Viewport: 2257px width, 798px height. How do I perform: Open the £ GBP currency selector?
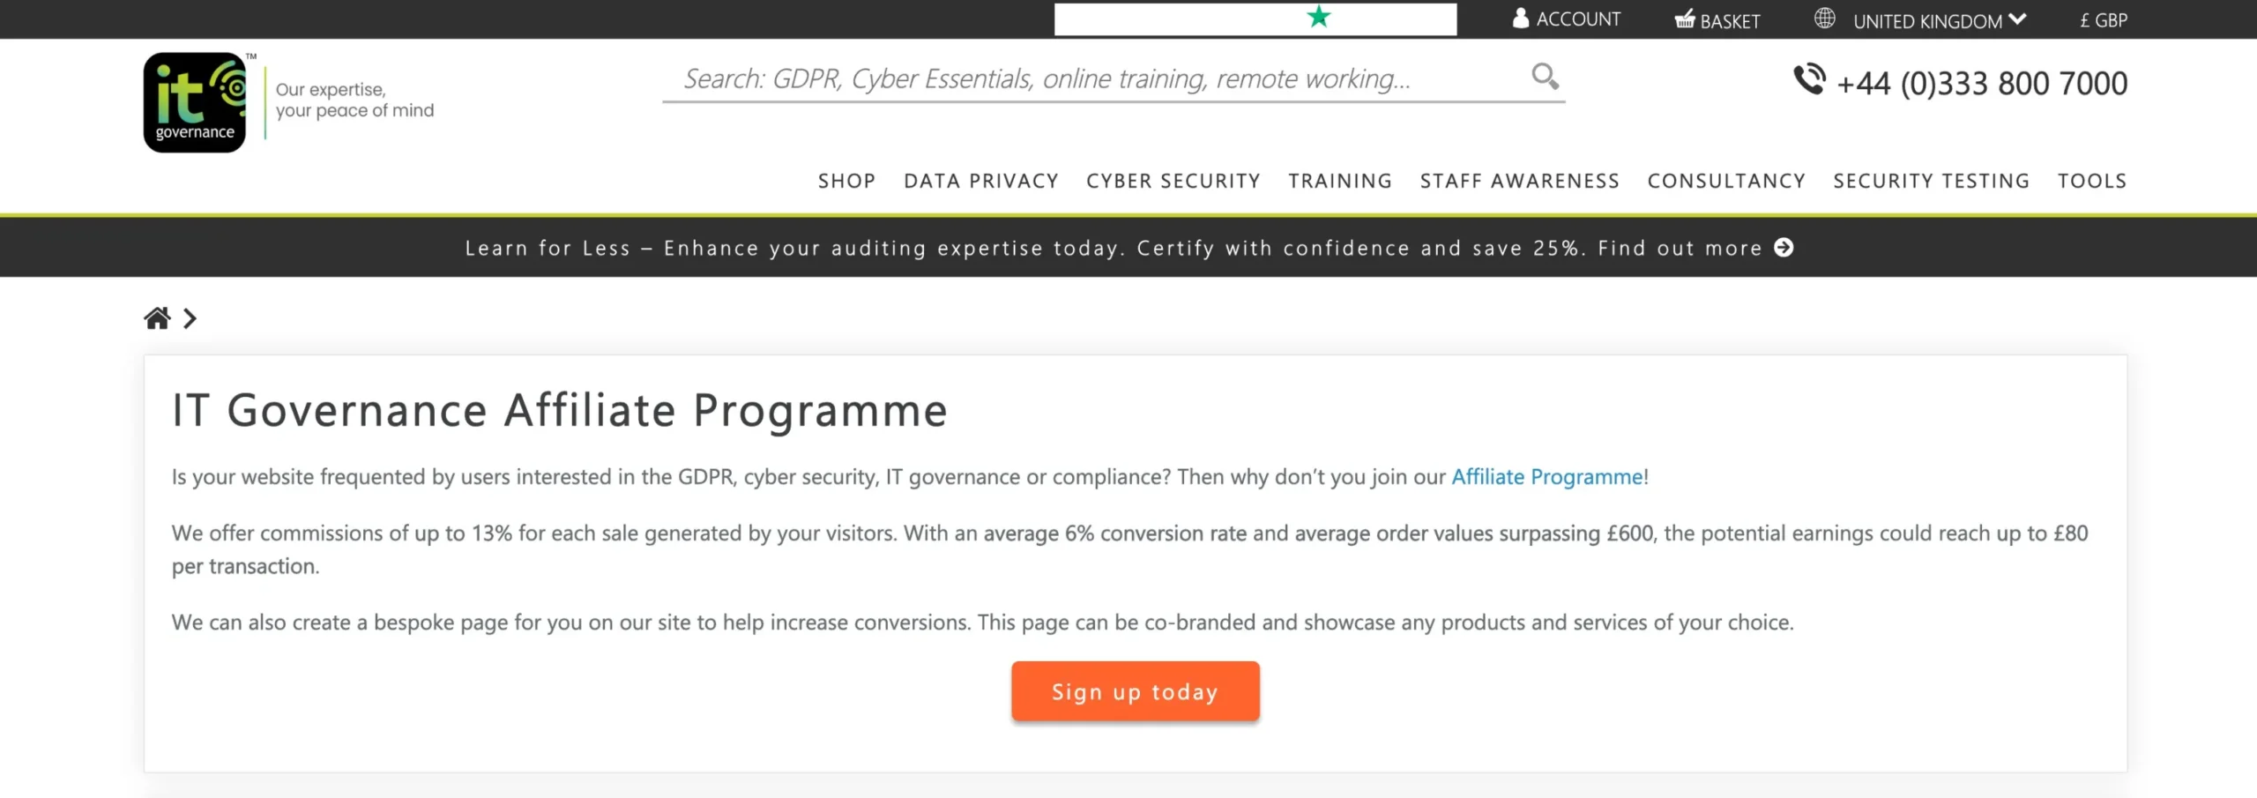(2103, 20)
